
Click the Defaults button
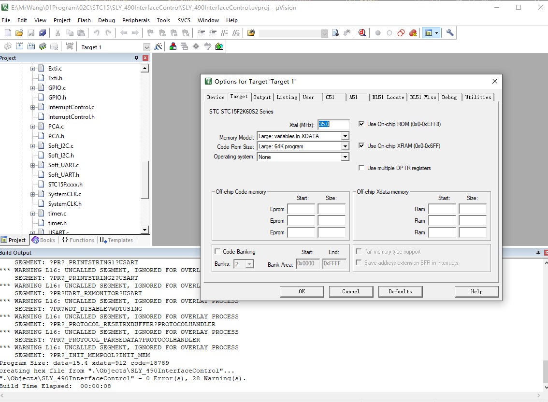point(400,291)
